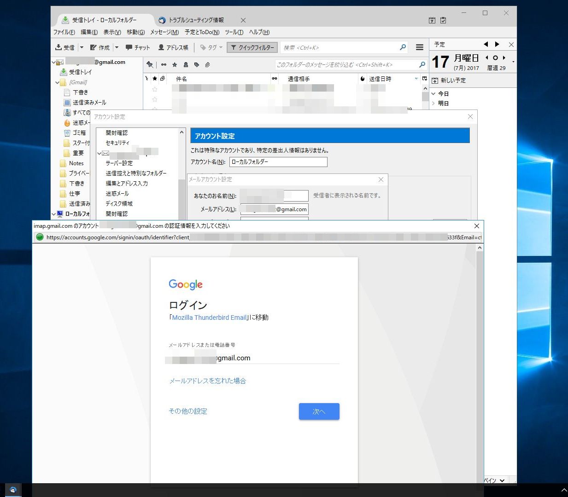This screenshot has height=497, width=568.
Task: Star the second message in the list
Action: (155, 99)
